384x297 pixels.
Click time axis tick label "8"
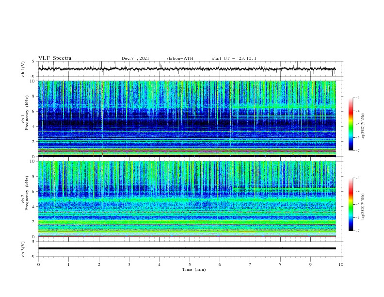[280, 264]
